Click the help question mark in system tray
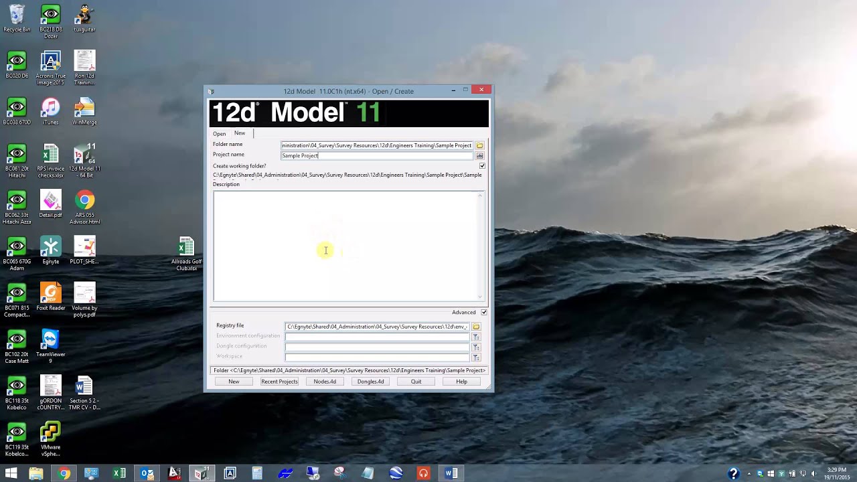 pyautogui.click(x=733, y=473)
